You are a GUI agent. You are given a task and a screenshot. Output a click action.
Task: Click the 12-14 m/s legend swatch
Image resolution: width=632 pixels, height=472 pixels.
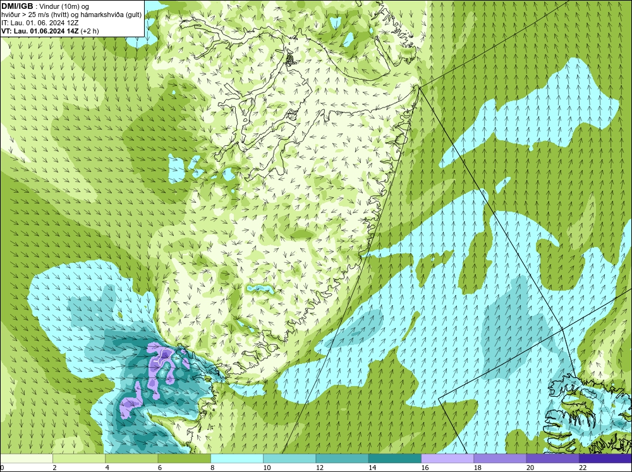[342, 458]
